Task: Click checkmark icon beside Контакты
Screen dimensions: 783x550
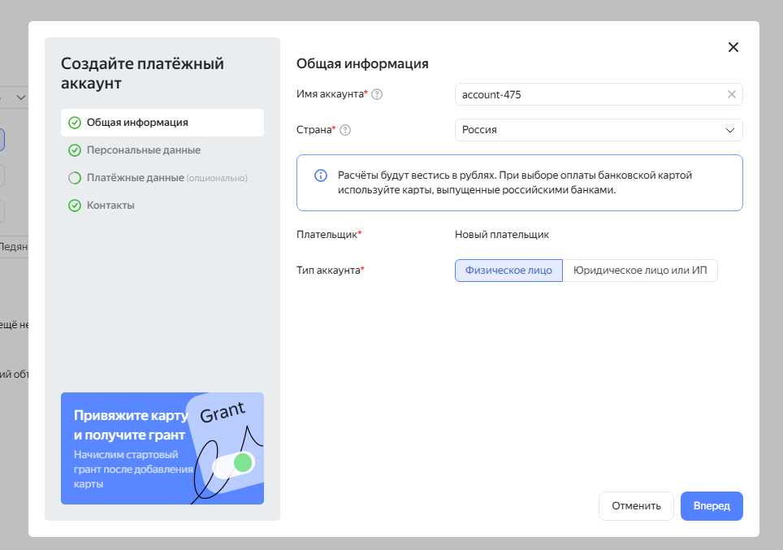Action: point(75,206)
